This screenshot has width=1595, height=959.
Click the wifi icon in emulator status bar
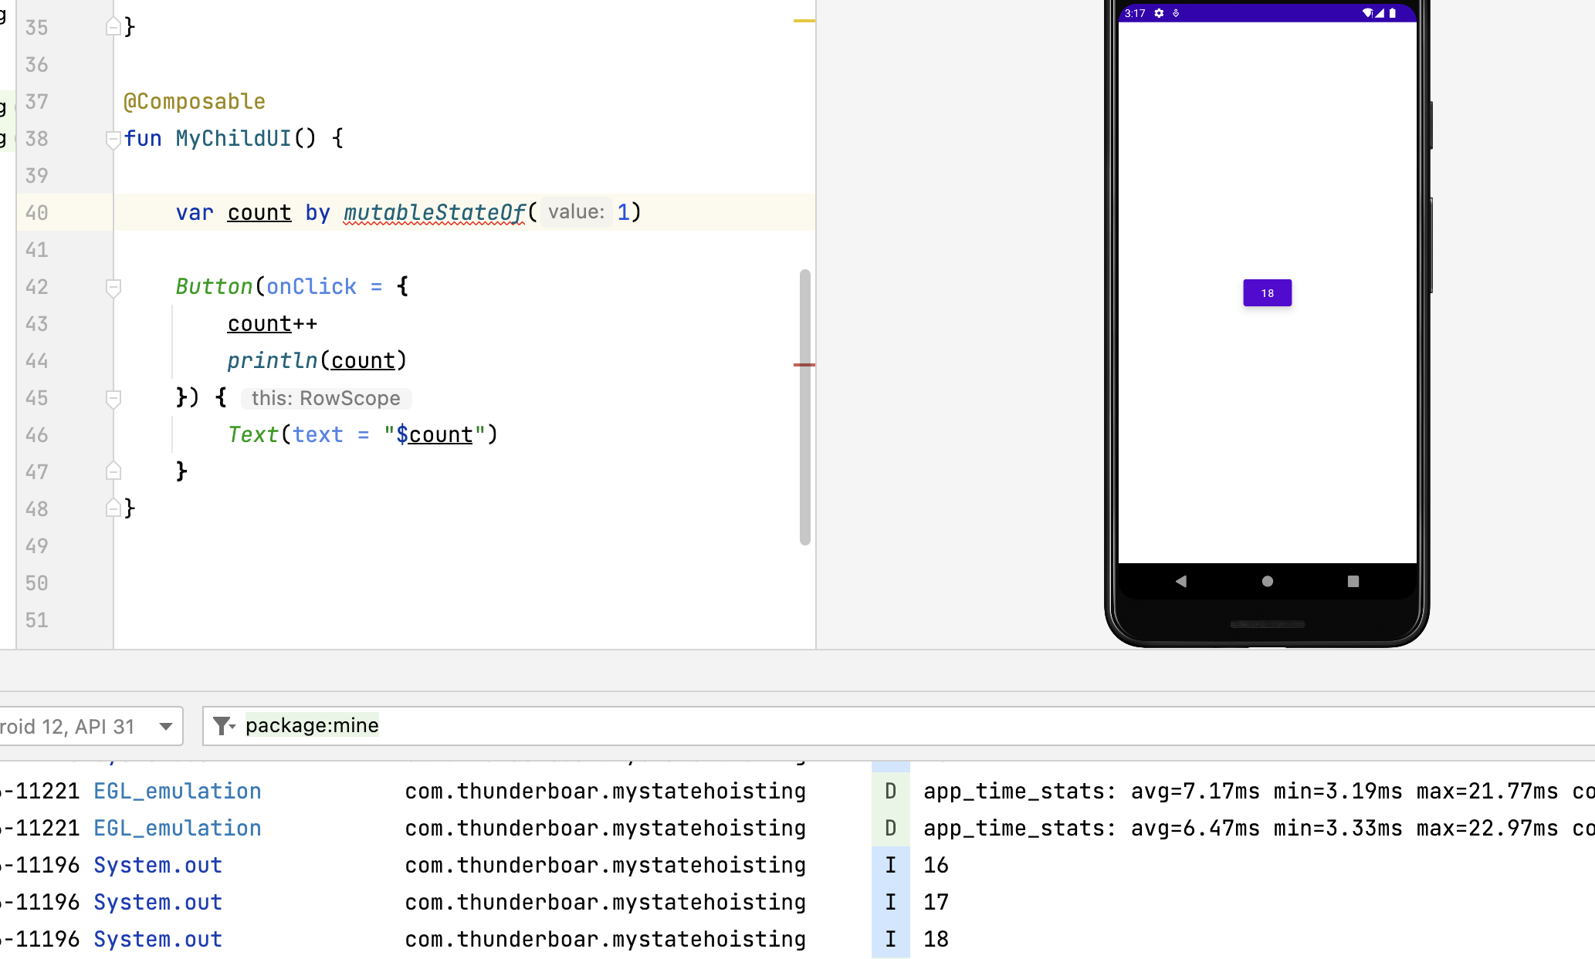coord(1367,13)
